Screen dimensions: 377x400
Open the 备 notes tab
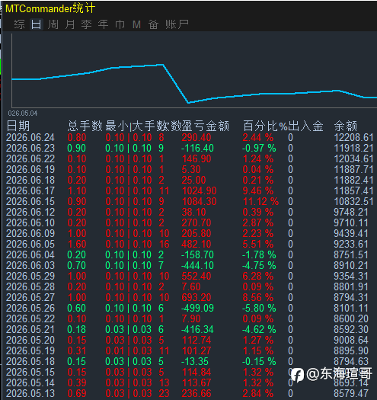(x=153, y=24)
